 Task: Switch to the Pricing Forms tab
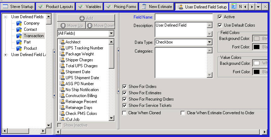pyautogui.click(x=121, y=7)
